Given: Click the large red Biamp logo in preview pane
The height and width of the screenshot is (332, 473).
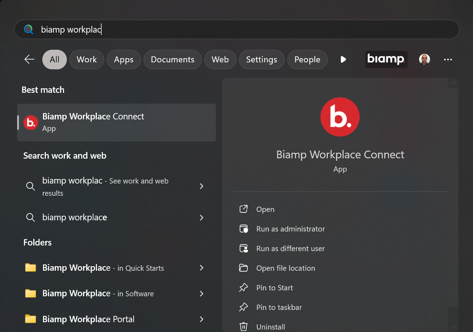Looking at the screenshot, I should [x=340, y=117].
